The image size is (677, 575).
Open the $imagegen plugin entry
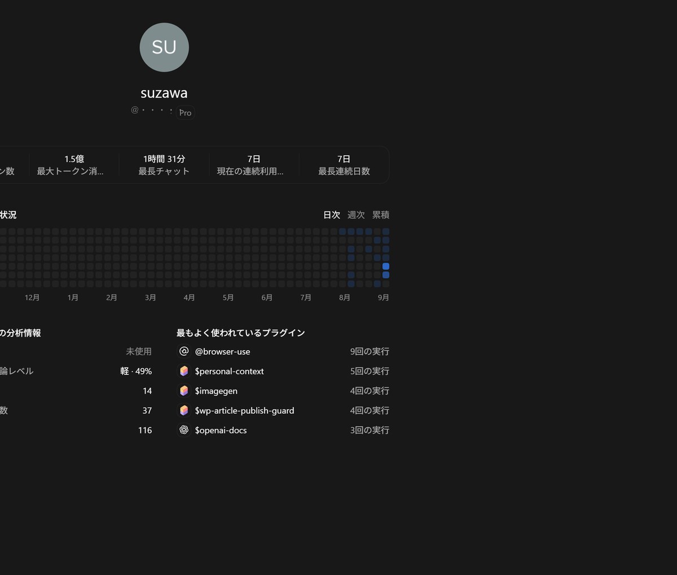pyautogui.click(x=283, y=391)
